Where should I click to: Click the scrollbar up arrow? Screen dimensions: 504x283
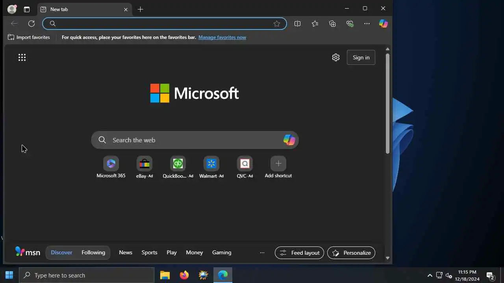tap(387, 49)
